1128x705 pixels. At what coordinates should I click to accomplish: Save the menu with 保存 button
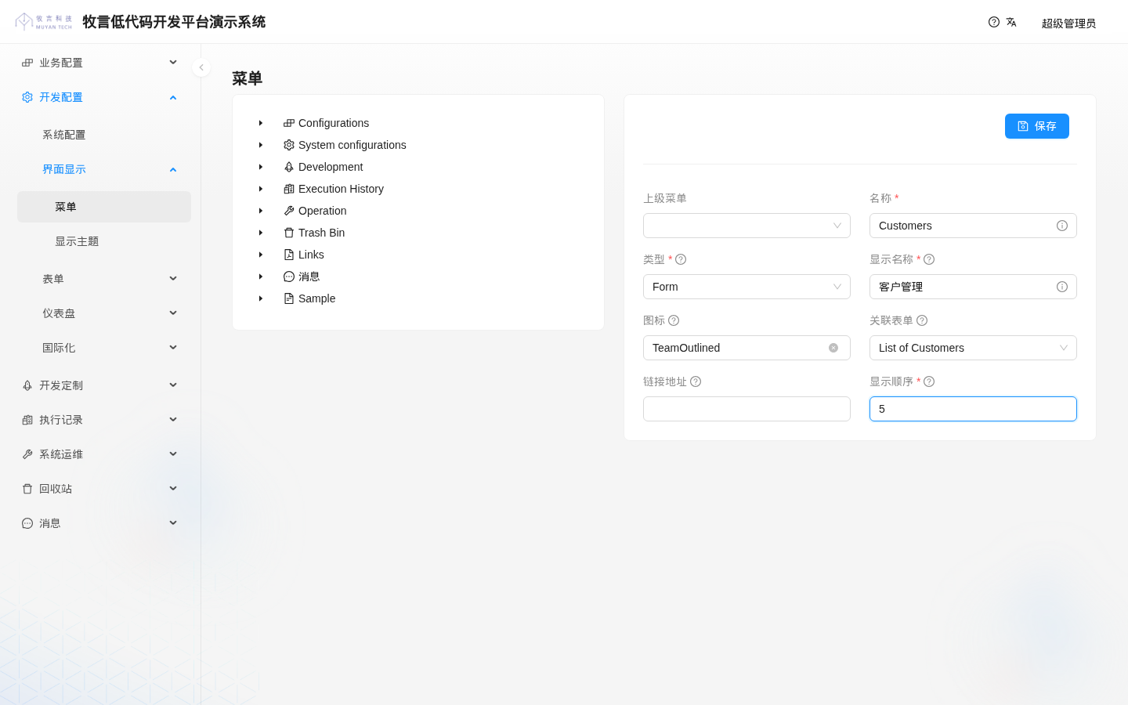1037,126
